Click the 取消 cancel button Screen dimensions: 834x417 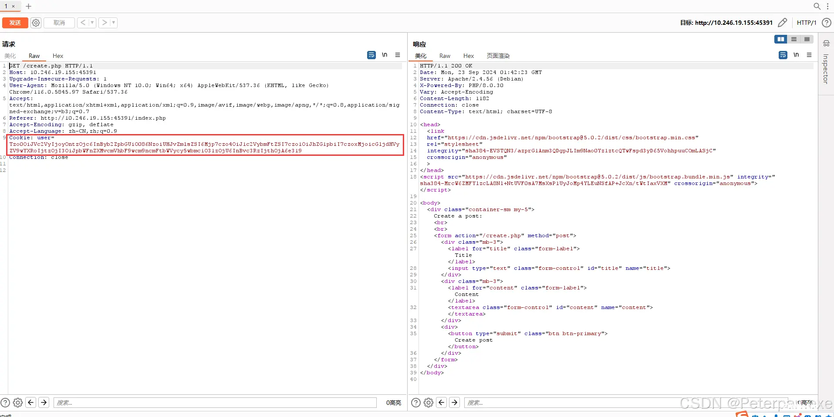click(x=59, y=23)
